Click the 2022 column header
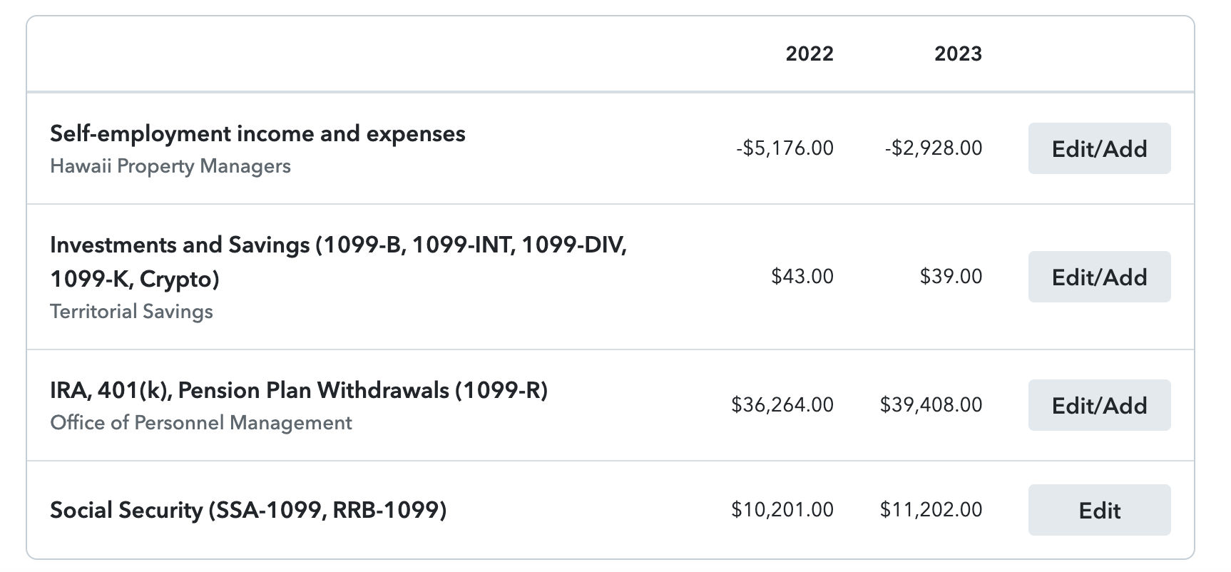 tap(809, 53)
